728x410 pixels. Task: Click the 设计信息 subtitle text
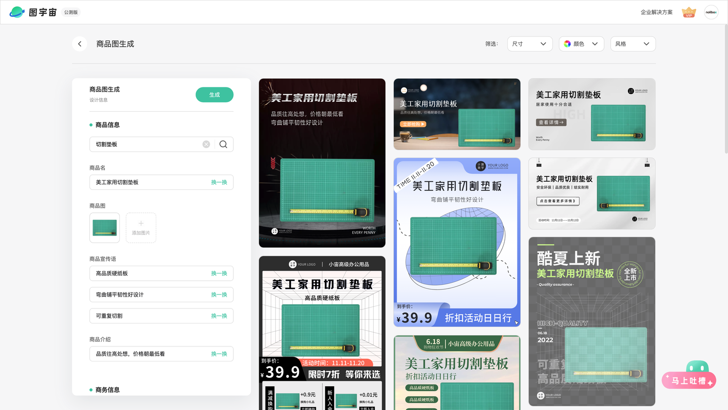[x=99, y=100]
